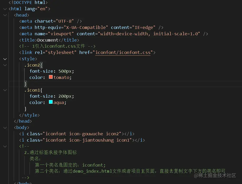The width and height of the screenshot is (242, 184).
Task: Click the viewport meta tag line
Action: [114, 34]
